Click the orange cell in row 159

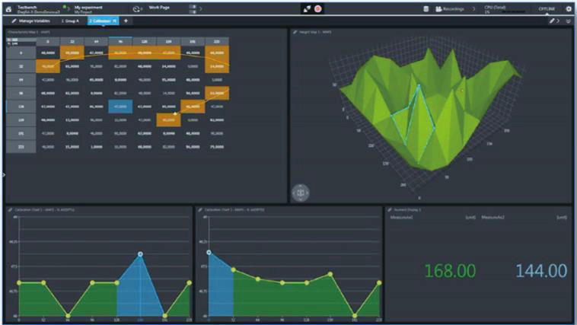168,120
